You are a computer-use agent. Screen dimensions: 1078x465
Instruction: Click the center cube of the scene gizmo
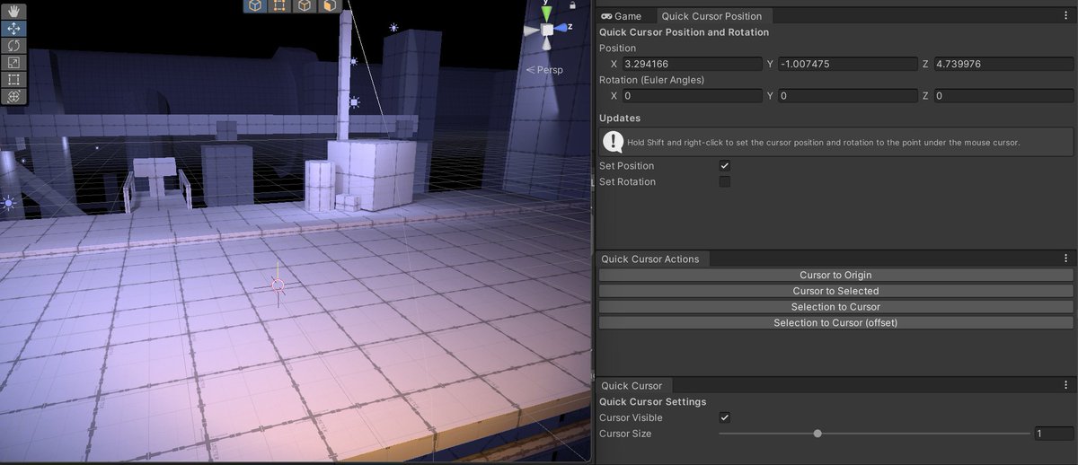(547, 31)
